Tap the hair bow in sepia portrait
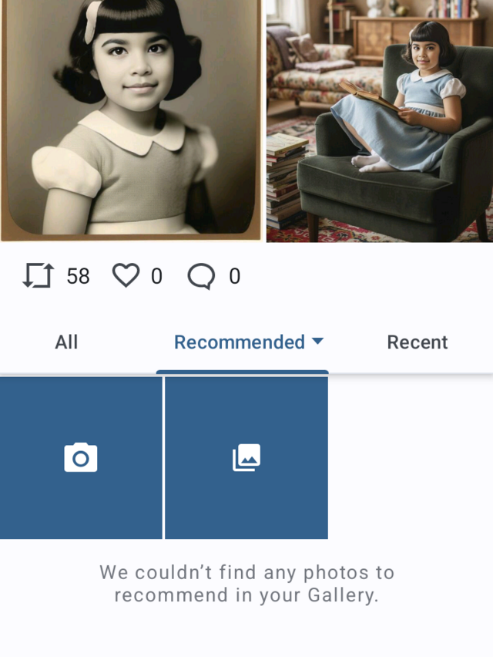Viewport: 493px width, 657px height. tap(92, 22)
